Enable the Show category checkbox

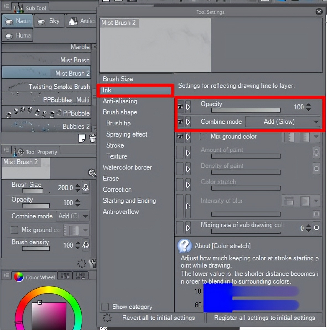105,307
